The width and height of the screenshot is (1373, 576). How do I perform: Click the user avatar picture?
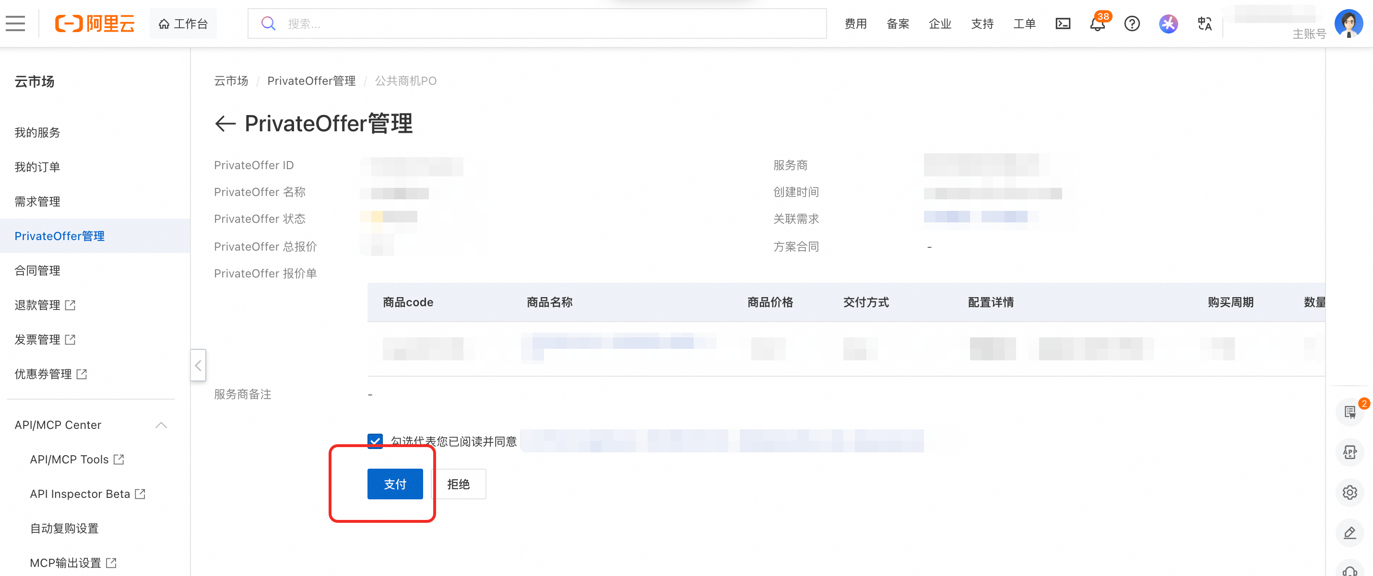click(x=1348, y=23)
